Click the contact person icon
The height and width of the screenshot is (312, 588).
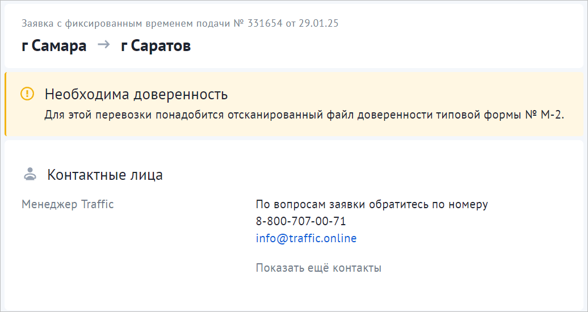pyautogui.click(x=30, y=174)
